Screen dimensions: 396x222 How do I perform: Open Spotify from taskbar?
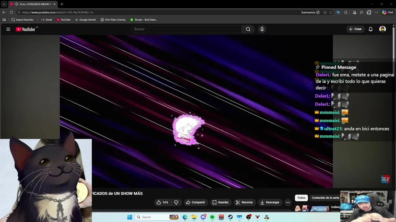[x=212, y=217]
